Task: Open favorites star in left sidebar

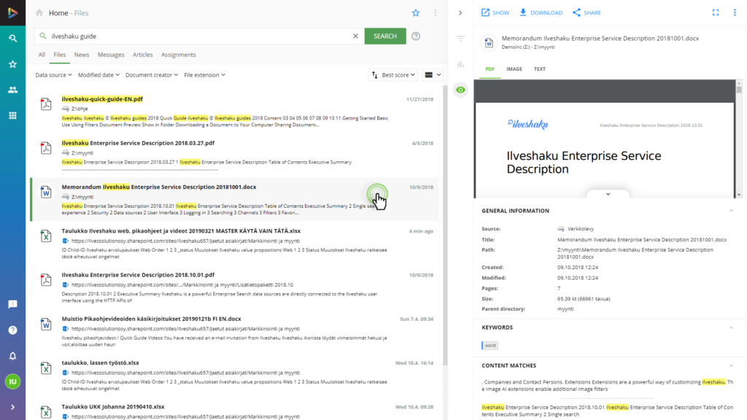Action: (x=13, y=64)
